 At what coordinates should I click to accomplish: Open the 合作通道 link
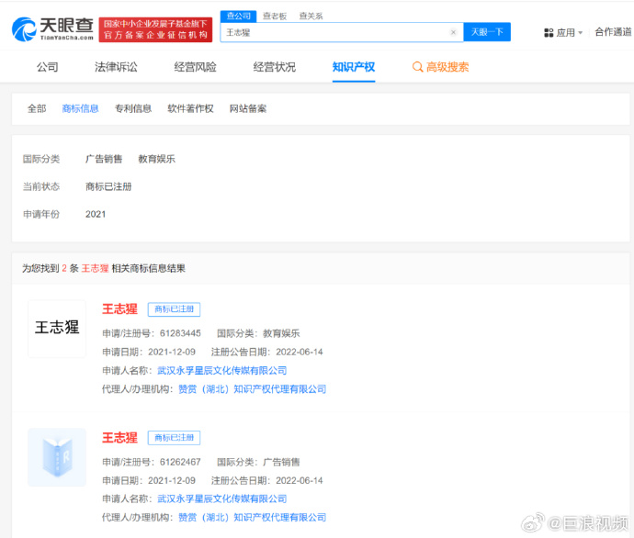pos(614,32)
